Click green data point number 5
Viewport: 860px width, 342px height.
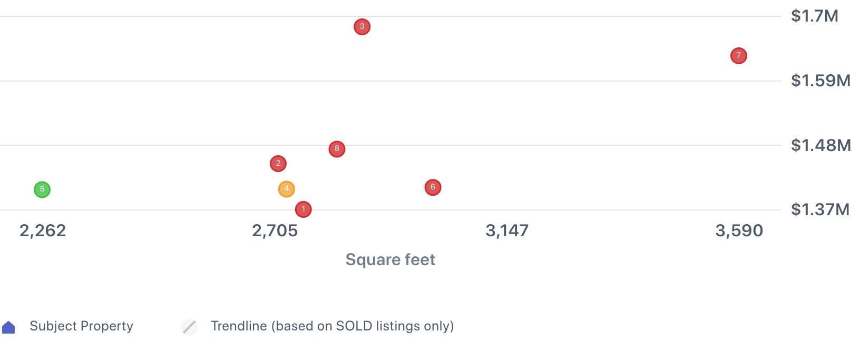[42, 189]
